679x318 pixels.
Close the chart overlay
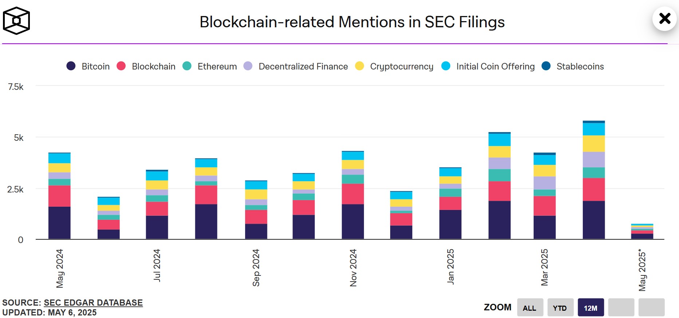tap(664, 19)
